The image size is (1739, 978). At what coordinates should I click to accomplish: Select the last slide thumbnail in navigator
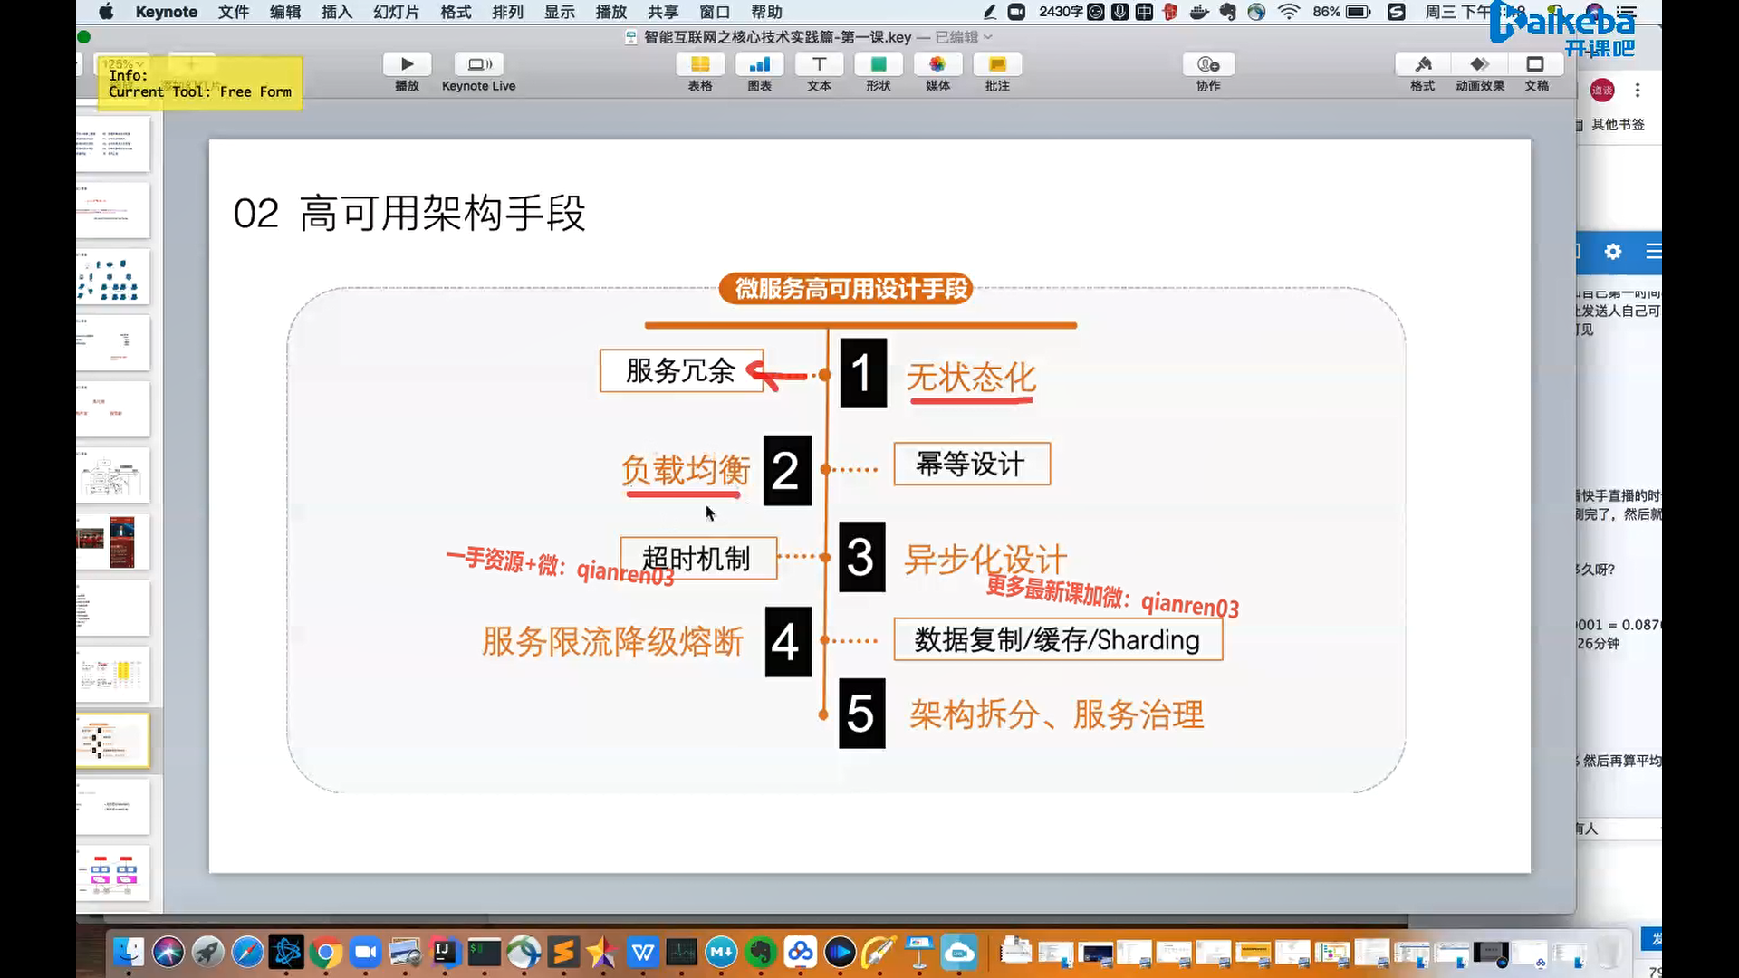pos(112,873)
